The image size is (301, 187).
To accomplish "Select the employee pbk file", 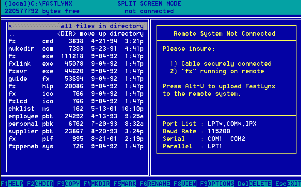I will click(x=76, y=116).
